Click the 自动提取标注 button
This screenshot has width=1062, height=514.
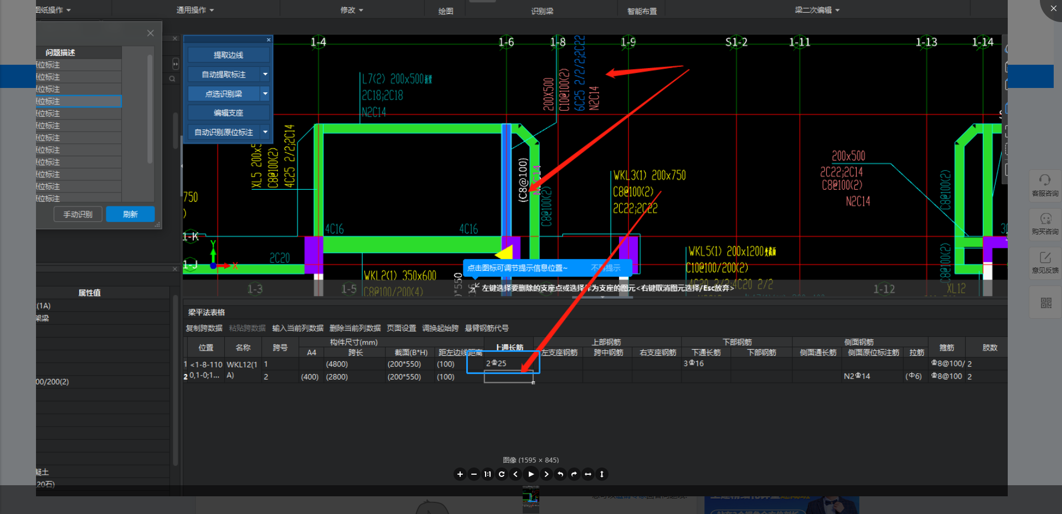[x=224, y=74]
